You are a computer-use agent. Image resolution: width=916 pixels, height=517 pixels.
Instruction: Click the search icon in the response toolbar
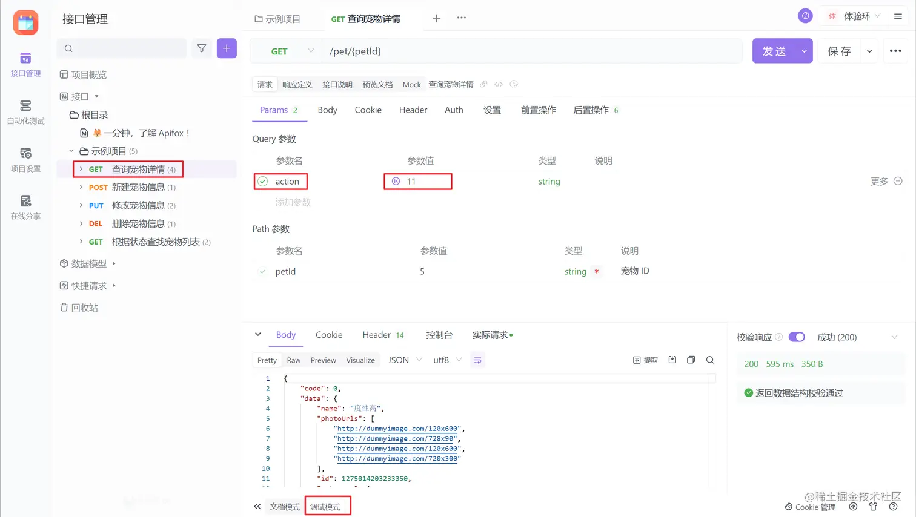click(x=710, y=360)
